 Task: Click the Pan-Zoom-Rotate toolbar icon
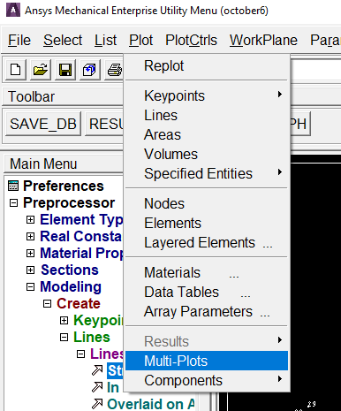89,70
